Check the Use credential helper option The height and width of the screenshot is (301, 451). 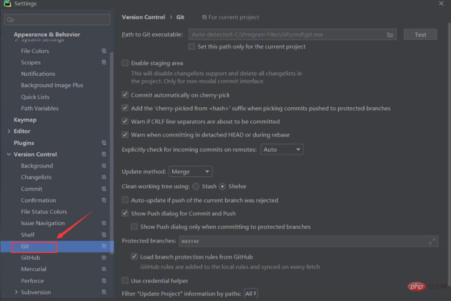pos(125,281)
